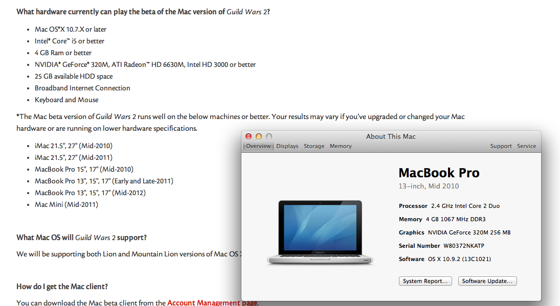Click the System Report button
This screenshot has width=560, height=306.
pyautogui.click(x=425, y=281)
